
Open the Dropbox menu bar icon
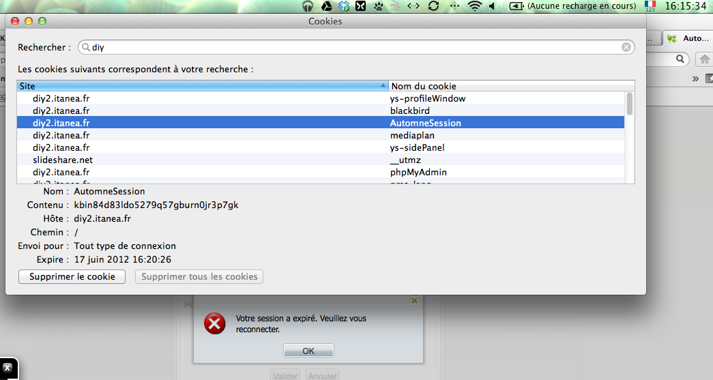pos(344,6)
